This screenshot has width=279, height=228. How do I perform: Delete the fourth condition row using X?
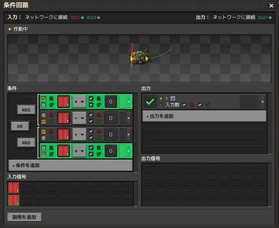click(128, 151)
